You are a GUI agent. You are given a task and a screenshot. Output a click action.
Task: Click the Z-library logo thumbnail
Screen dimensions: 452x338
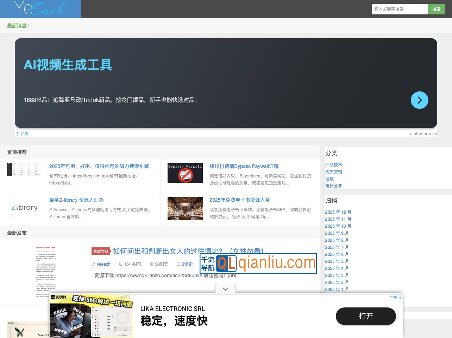tap(24, 208)
